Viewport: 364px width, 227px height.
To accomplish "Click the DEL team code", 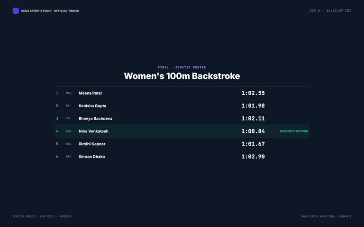I will (68, 144).
